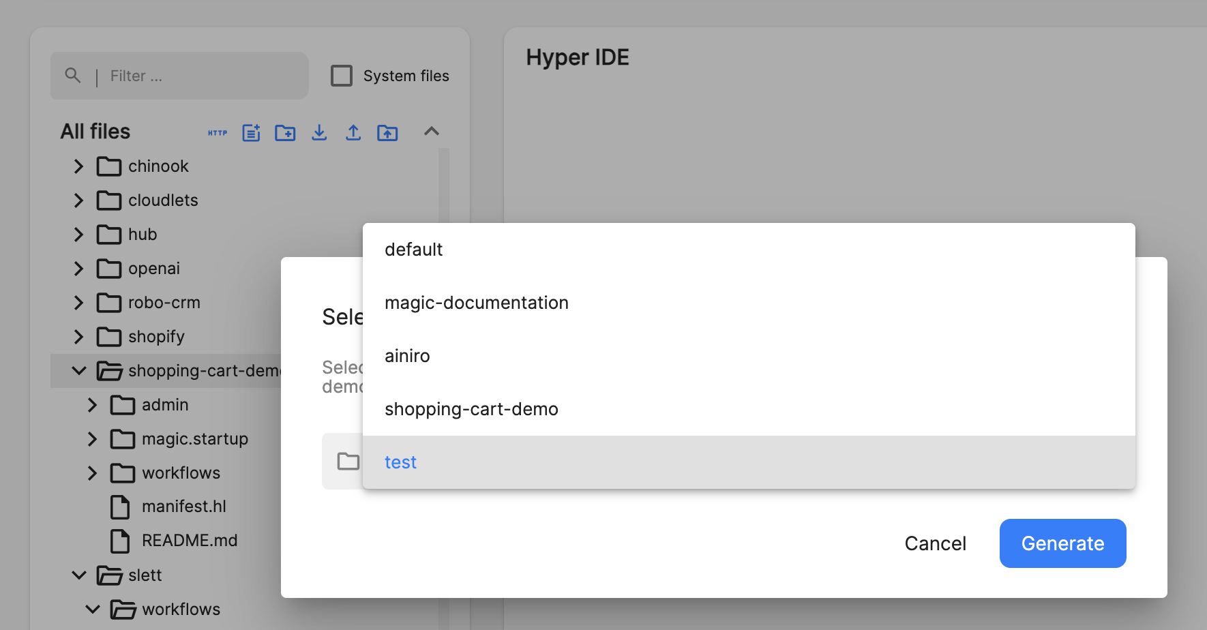Click the search magnifier icon in the filter box
This screenshot has height=630, width=1207.
(72, 75)
